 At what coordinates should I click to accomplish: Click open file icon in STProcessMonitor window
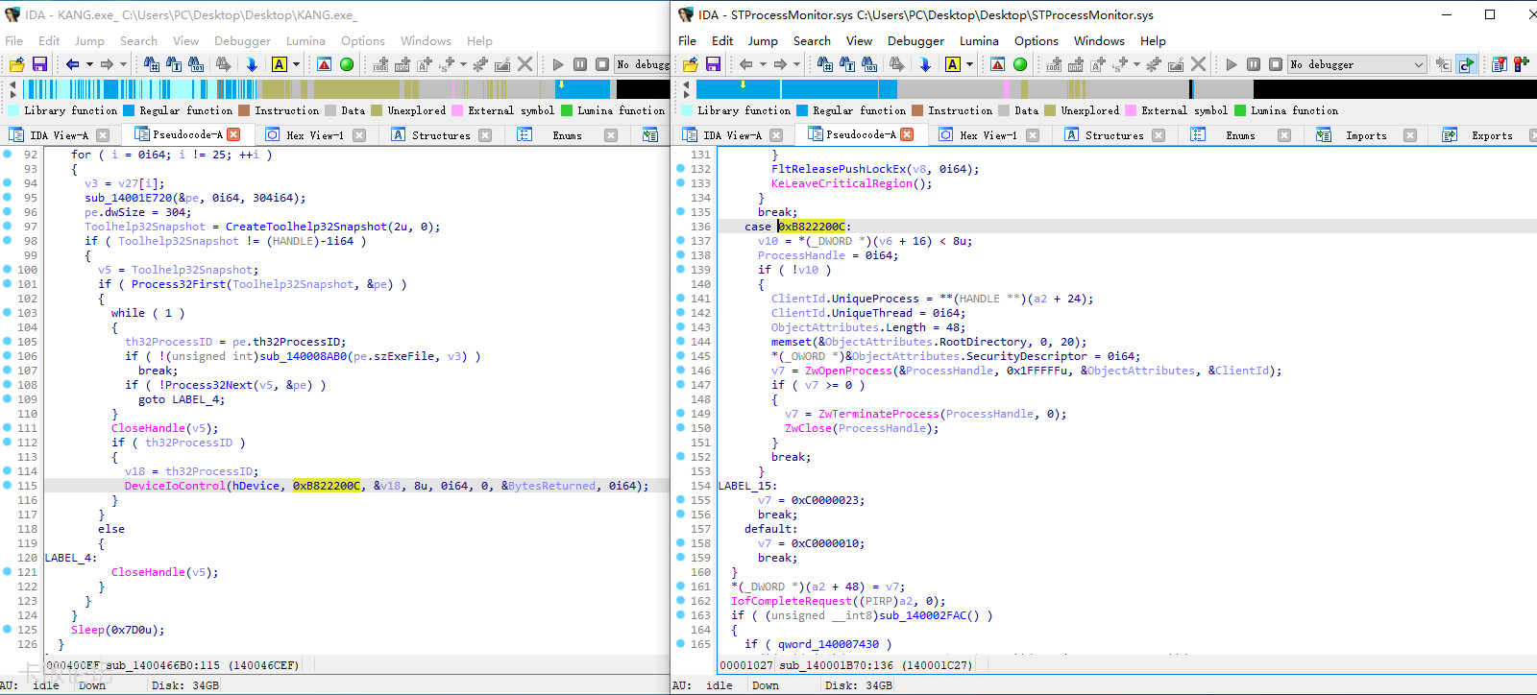[691, 64]
